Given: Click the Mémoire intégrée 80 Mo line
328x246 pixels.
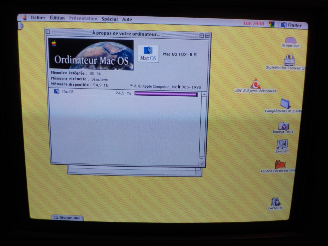Looking at the screenshot, I should 76,73.
